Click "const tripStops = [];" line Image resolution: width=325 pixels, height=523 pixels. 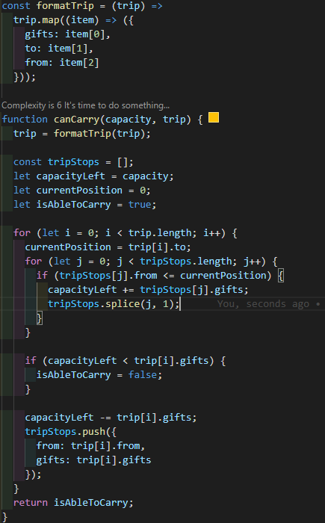[x=73, y=162]
